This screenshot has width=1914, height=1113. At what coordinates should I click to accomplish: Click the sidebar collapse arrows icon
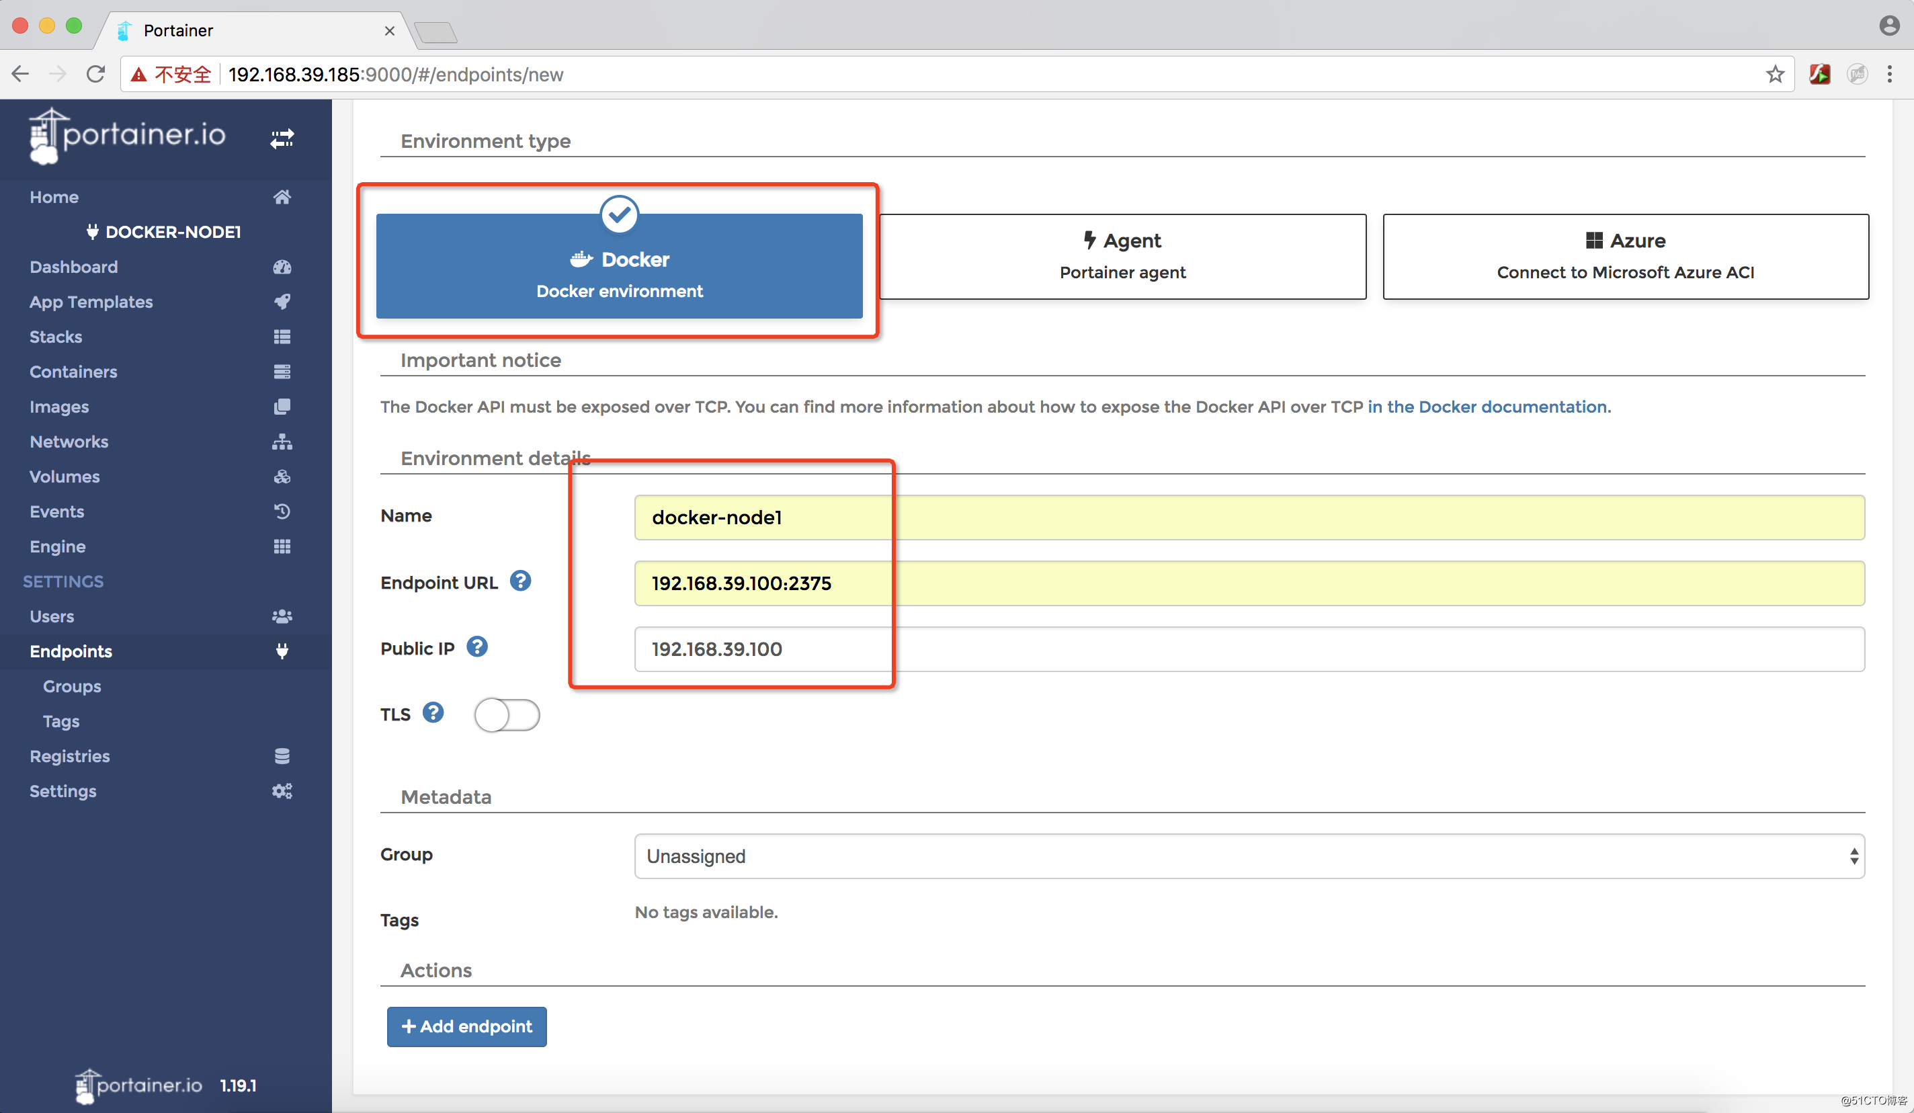coord(282,138)
